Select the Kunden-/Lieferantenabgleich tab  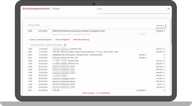pyautogui.click(x=41, y=40)
